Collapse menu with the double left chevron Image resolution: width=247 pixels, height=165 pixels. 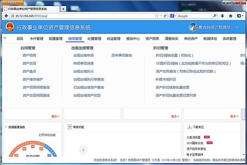click(x=5, y=38)
